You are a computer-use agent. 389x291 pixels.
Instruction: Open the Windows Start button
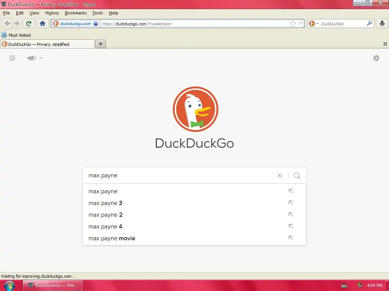(x=9, y=286)
